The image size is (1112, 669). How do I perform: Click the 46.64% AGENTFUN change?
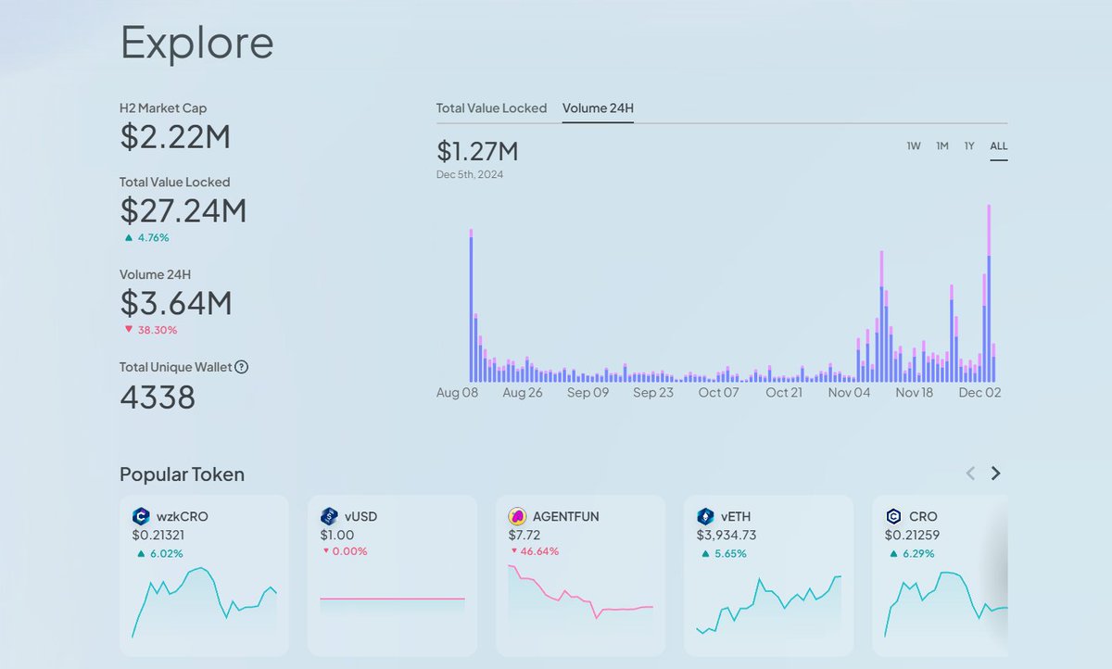[535, 551]
